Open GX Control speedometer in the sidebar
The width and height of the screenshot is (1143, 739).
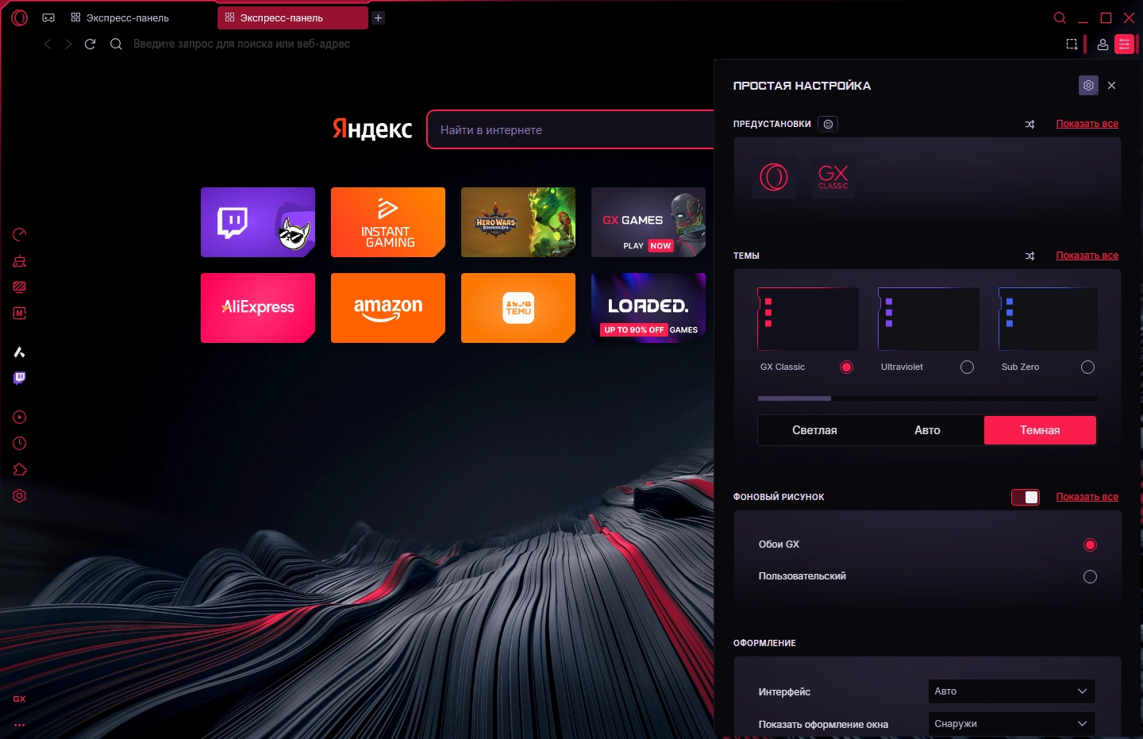[20, 234]
